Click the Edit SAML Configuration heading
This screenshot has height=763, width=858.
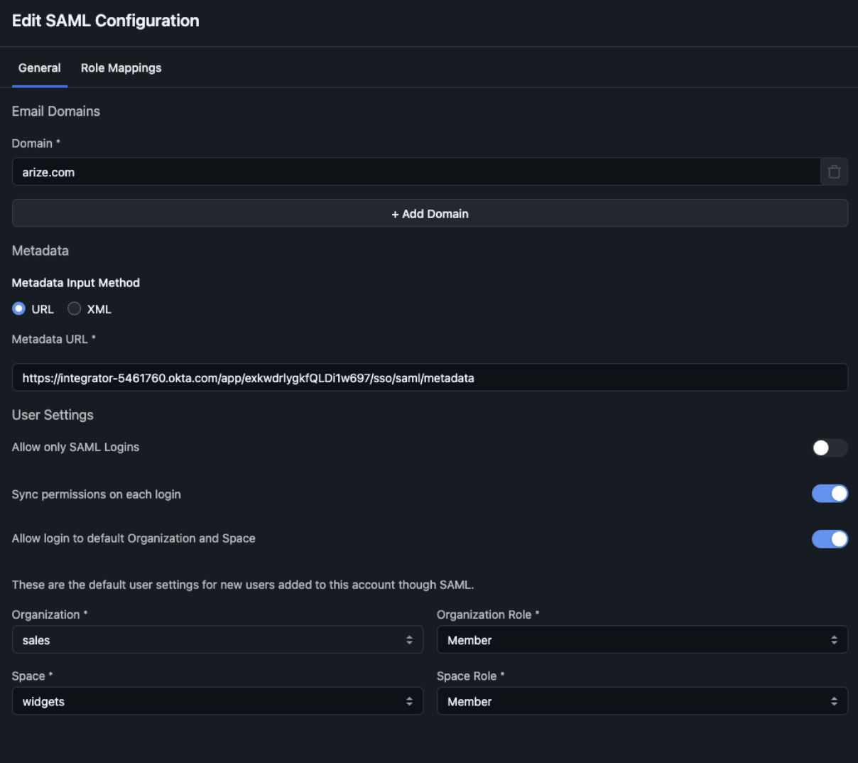[106, 21]
